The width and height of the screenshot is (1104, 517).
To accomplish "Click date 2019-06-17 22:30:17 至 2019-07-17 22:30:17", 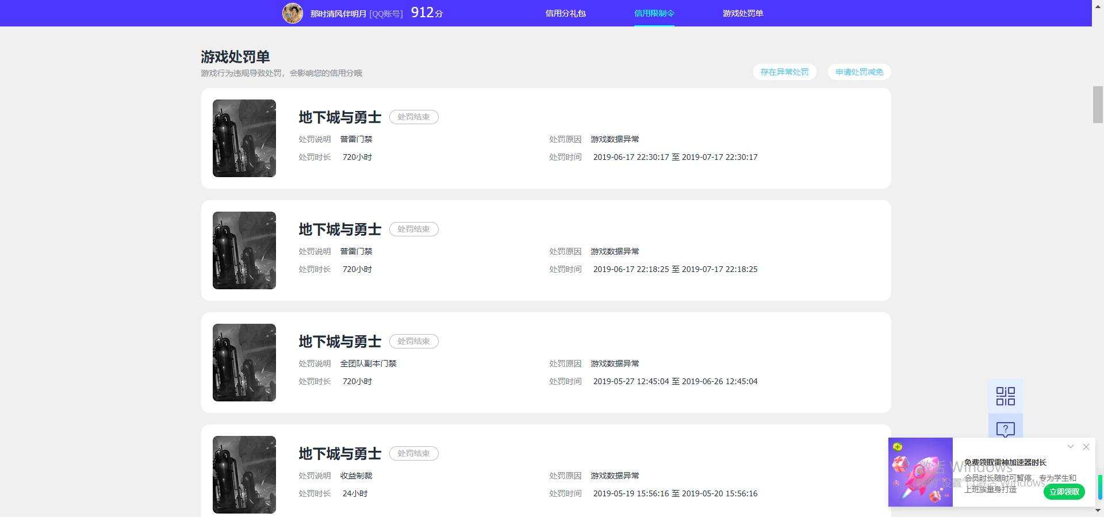I will (x=675, y=157).
